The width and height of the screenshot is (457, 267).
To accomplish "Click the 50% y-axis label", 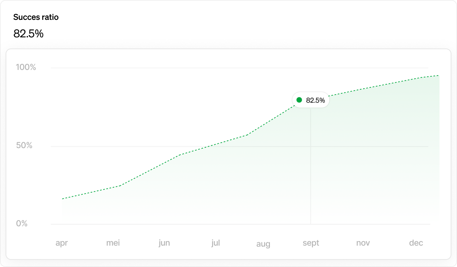I will [x=24, y=145].
